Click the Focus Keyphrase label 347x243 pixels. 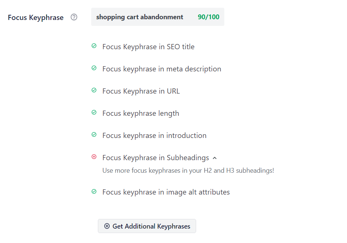pyautogui.click(x=36, y=17)
